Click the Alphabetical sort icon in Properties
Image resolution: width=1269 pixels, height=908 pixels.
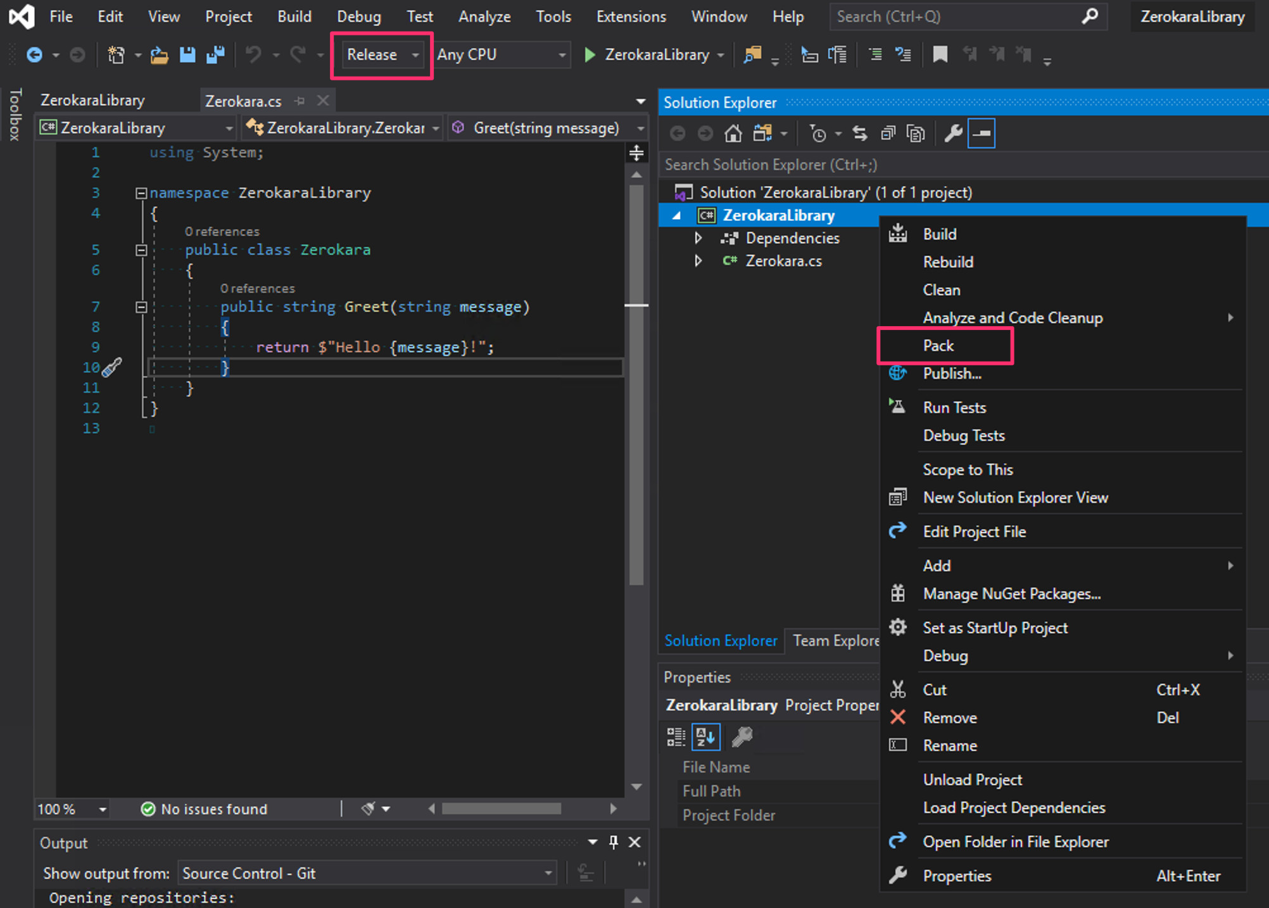coord(706,737)
